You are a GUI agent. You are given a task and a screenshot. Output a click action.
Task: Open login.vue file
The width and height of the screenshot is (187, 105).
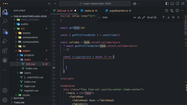(30, 86)
